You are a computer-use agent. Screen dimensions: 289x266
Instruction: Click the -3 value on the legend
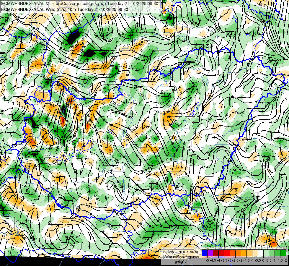(230, 260)
